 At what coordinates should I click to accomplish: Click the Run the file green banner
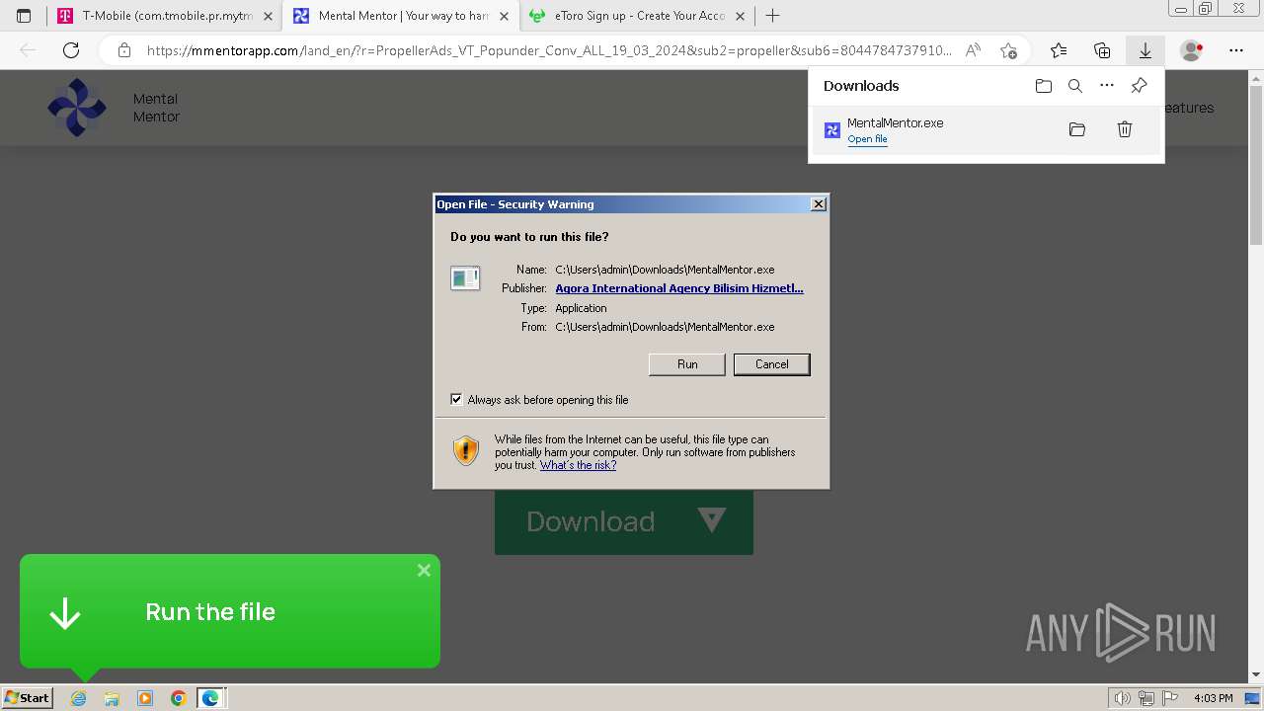[x=230, y=611]
